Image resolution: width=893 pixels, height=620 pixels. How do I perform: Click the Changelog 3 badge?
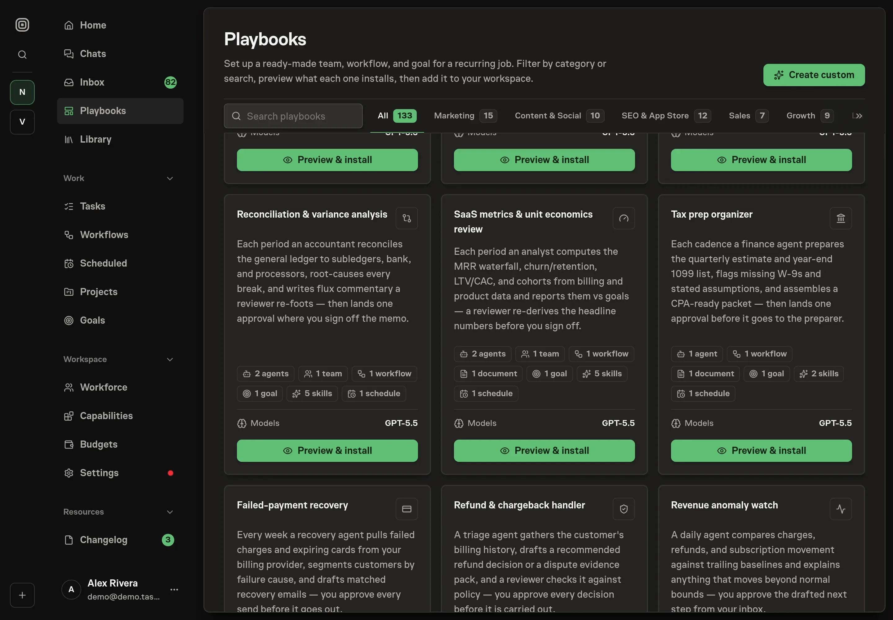(x=168, y=540)
